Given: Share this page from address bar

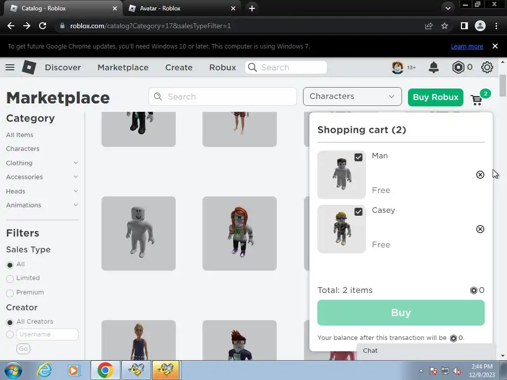Looking at the screenshot, I should click(429, 26).
